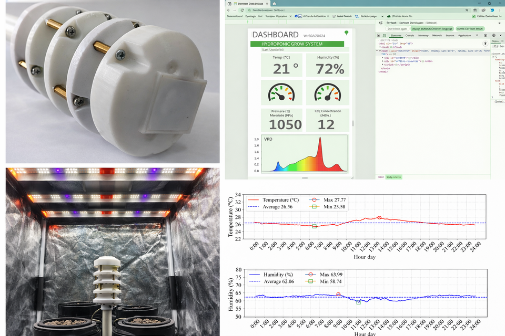Click the browser back arrow
This screenshot has height=336, width=505.
228,10
